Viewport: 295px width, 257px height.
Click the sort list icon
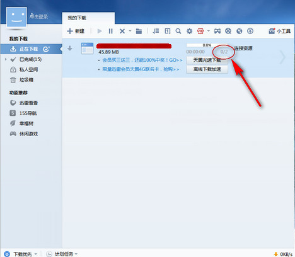tap(156, 31)
